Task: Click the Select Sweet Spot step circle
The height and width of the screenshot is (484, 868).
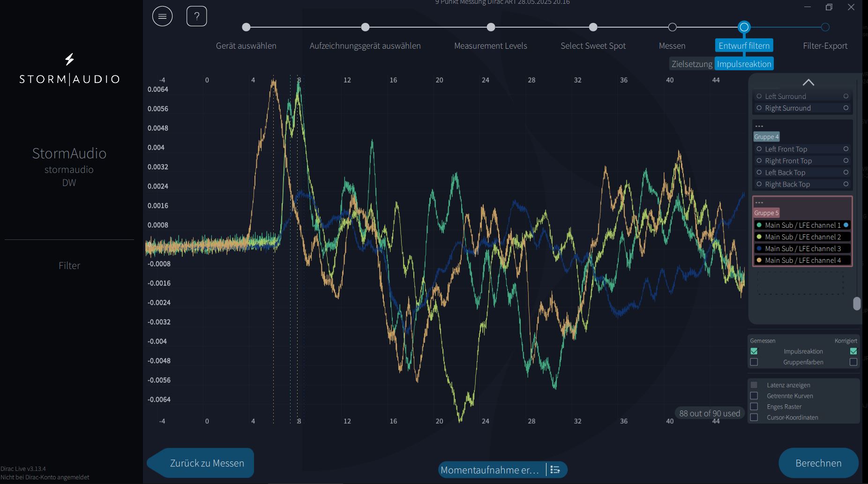Action: click(593, 27)
